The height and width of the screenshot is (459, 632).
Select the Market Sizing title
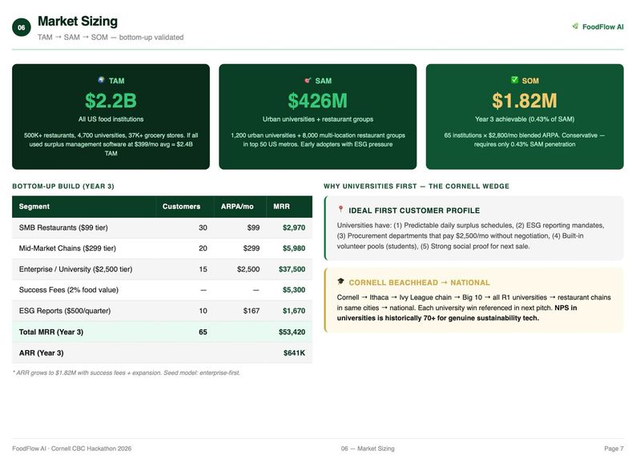pos(78,21)
